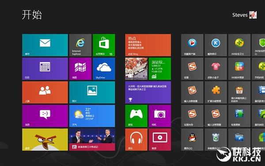Open the Tencent QQ penguin tile

[192, 139]
